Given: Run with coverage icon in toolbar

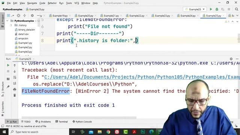Looking at the screenshot, I should point(223,9).
